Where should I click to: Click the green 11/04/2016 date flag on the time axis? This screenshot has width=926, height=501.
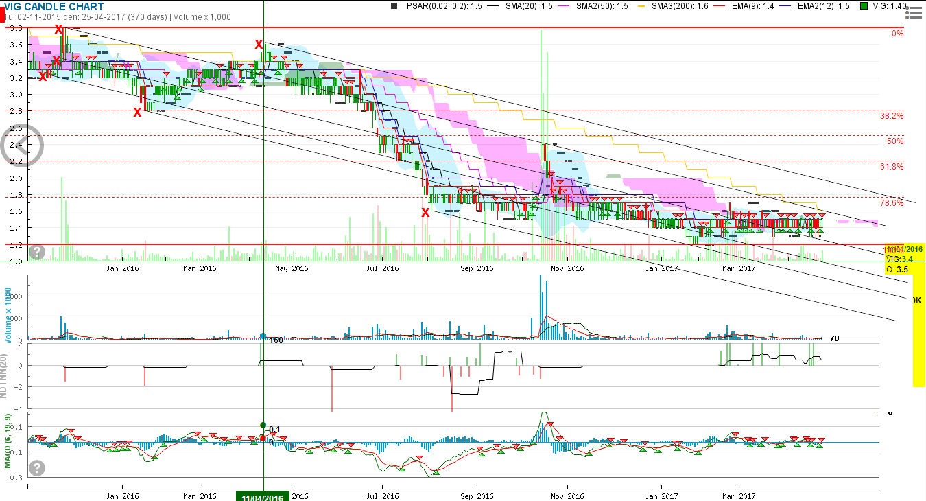point(263,497)
